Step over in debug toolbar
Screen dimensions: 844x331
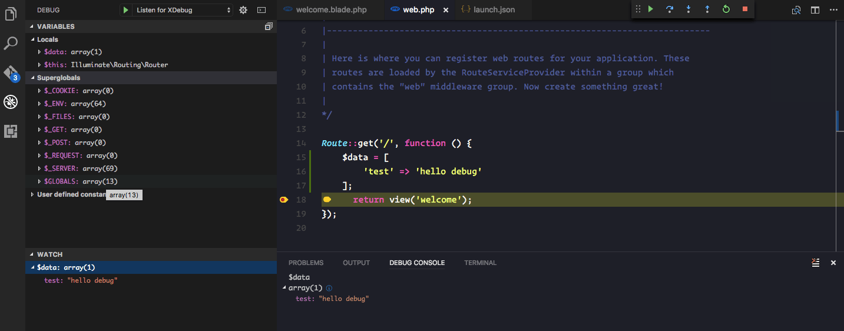point(670,9)
